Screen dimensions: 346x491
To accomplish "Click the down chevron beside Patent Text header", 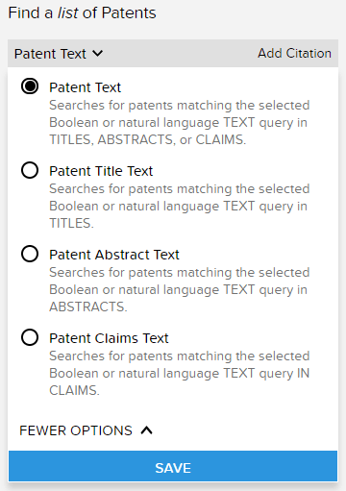I will 98,53.
